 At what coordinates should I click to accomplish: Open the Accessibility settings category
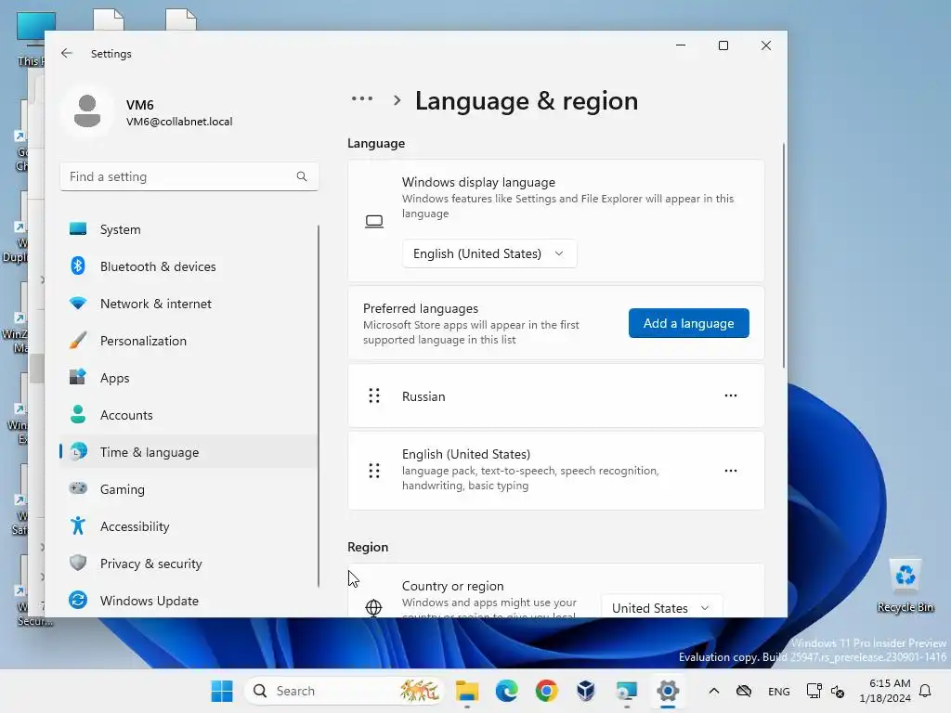click(189, 526)
